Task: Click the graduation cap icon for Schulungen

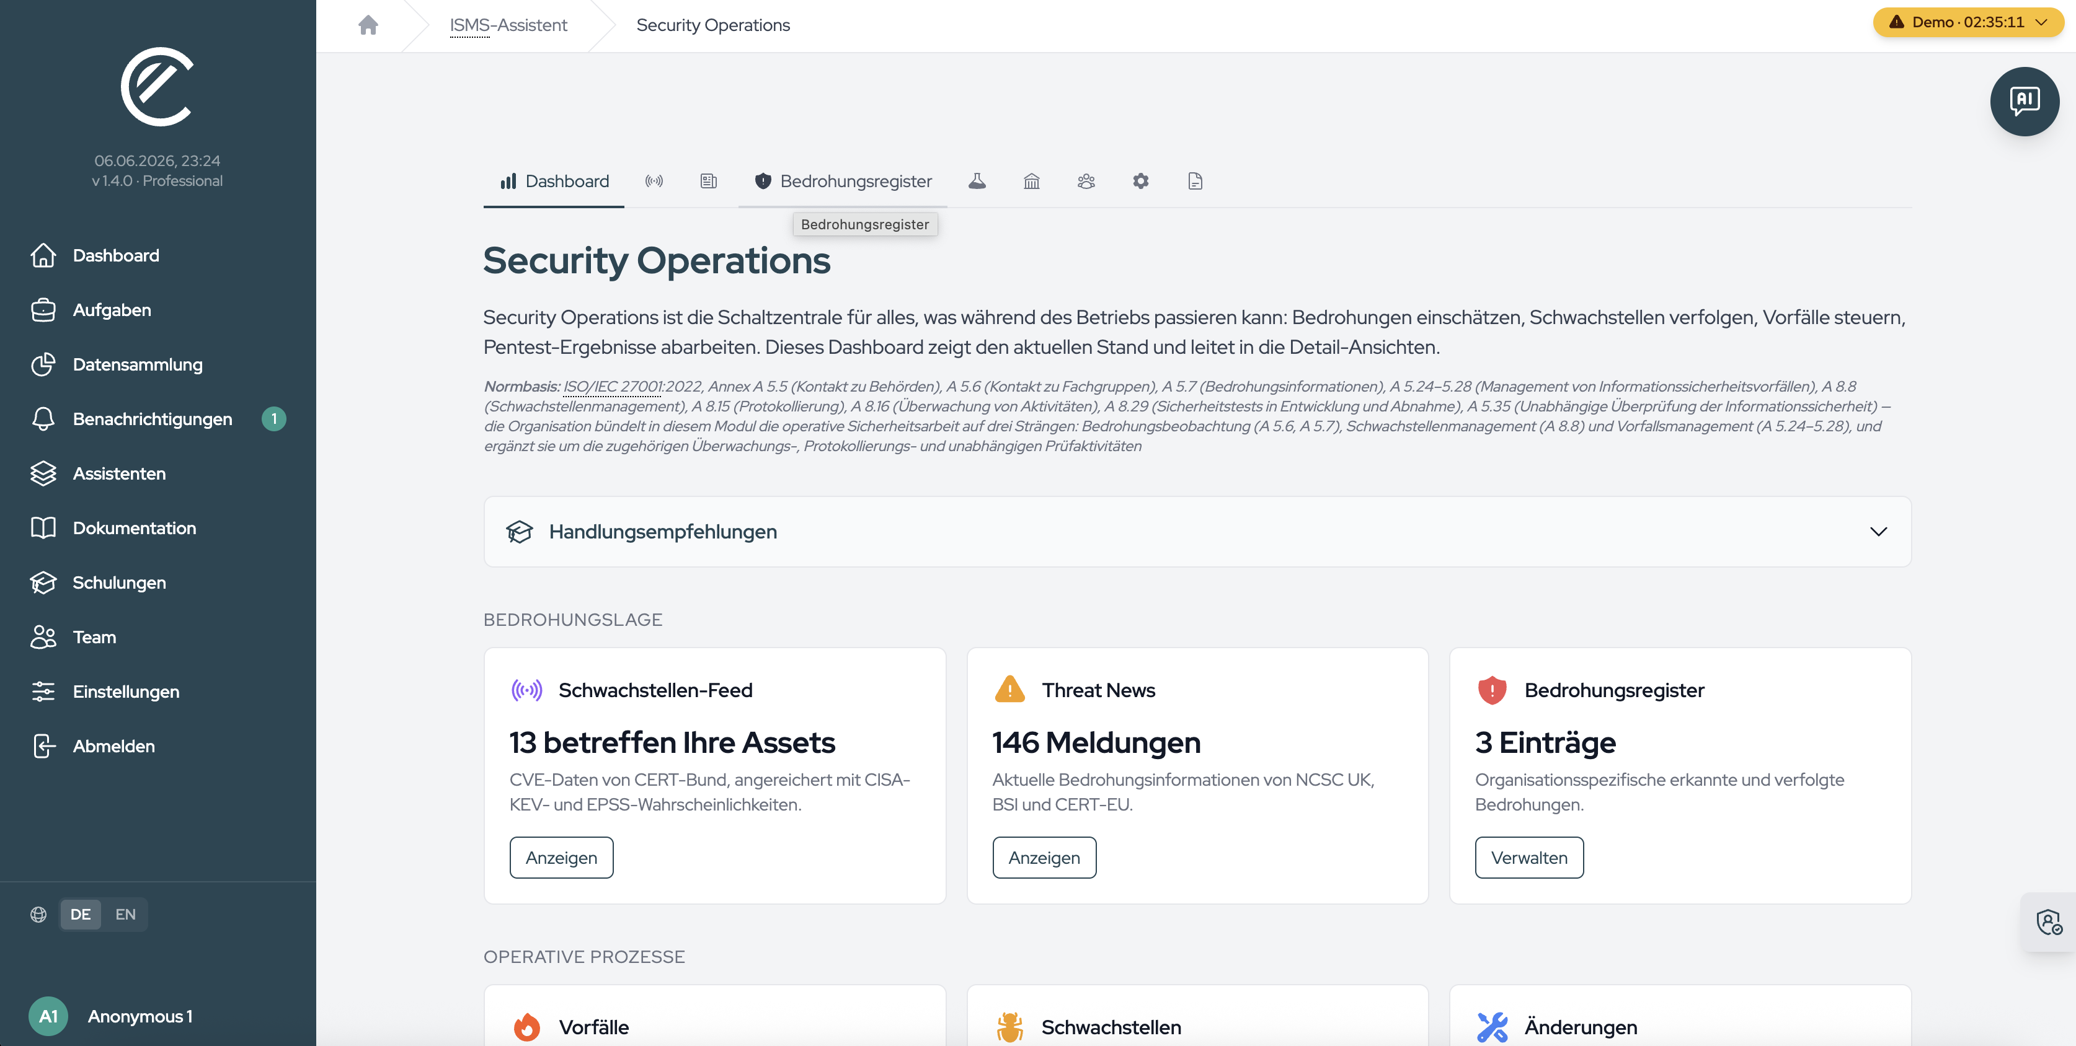Action: click(43, 583)
